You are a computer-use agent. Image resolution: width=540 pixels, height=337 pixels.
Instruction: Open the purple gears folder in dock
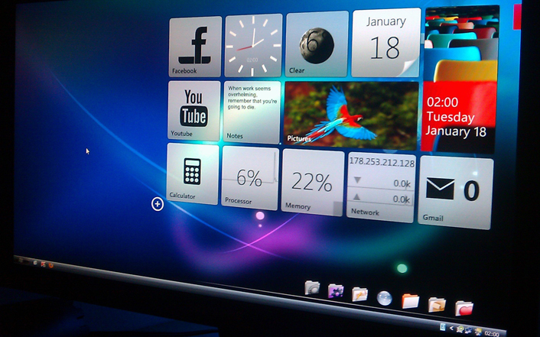pos(336,291)
